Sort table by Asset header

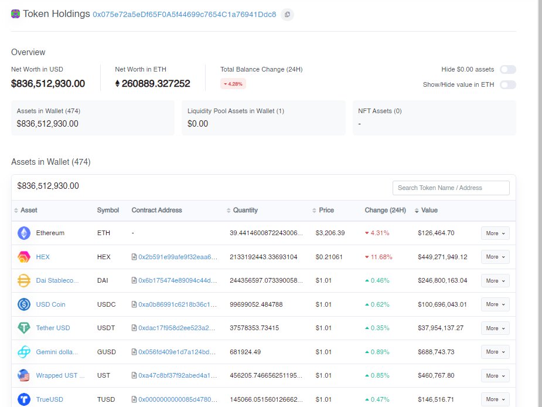point(29,210)
